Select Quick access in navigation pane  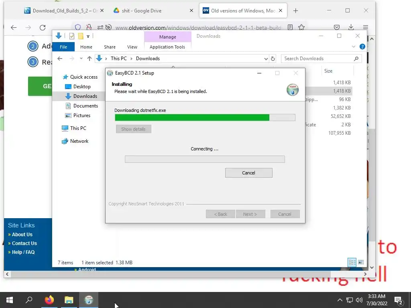[x=80, y=77]
